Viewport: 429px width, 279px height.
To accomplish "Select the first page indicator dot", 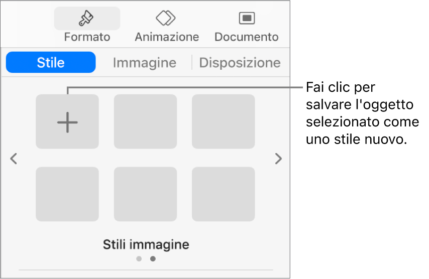I will [x=139, y=259].
